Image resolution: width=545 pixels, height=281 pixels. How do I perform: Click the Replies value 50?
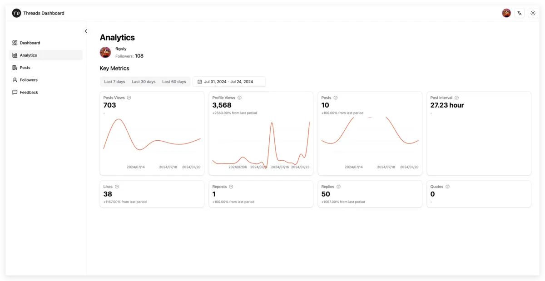coord(326,194)
